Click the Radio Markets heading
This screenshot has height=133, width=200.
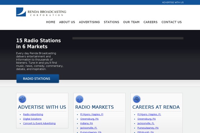click(x=94, y=107)
